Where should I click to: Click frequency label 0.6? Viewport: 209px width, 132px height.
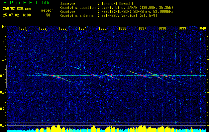click(x=2, y=125)
